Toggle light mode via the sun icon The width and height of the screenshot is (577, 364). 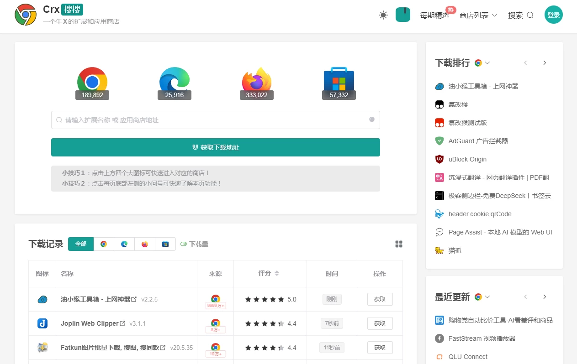pyautogui.click(x=383, y=15)
